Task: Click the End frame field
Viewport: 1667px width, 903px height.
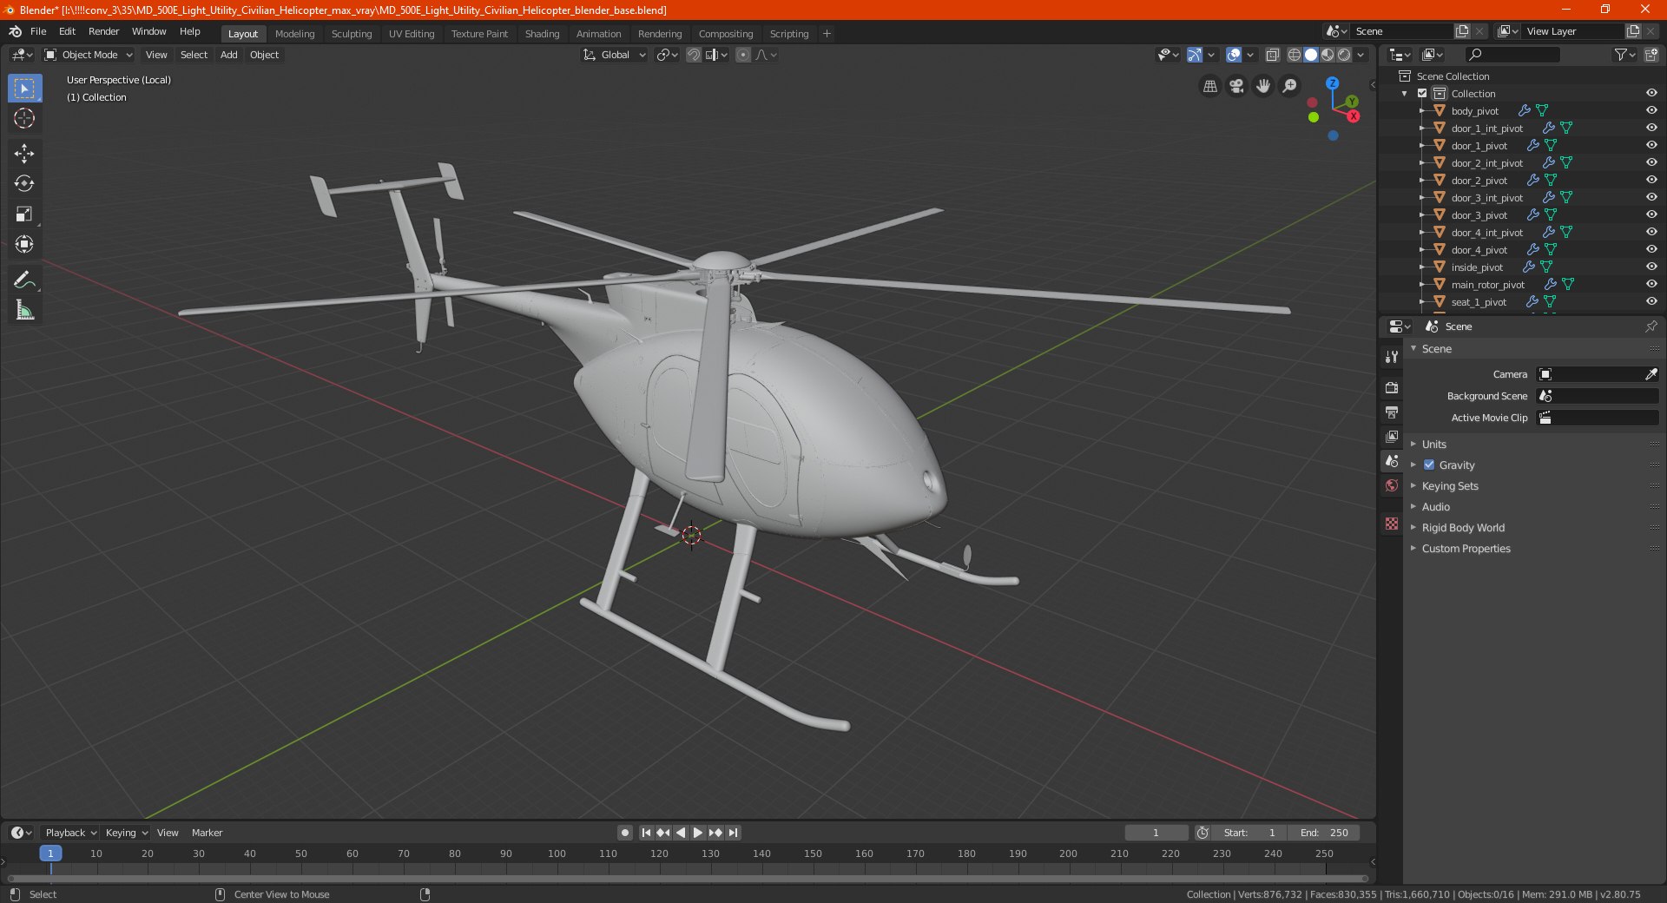Action: 1324,833
